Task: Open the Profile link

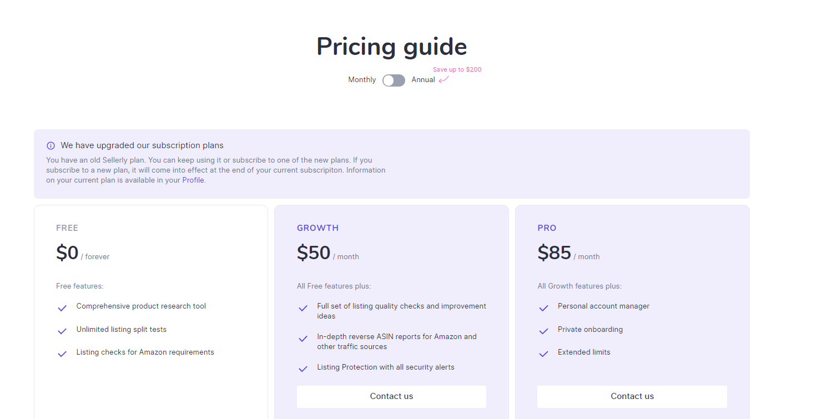Action: coord(193,180)
